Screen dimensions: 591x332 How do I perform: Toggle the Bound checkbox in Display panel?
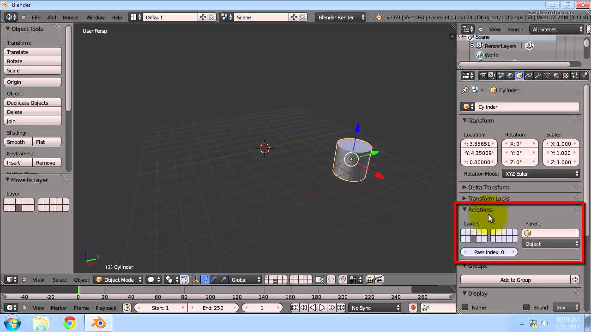pos(527,308)
